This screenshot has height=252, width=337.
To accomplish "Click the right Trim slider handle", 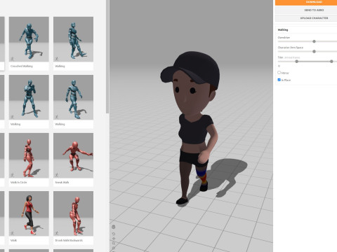I will pos(331,62).
